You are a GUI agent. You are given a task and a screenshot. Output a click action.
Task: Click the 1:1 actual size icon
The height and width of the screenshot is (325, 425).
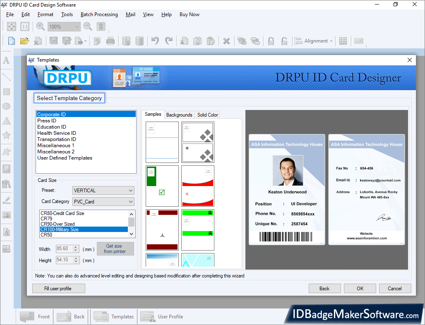tap(25, 26)
